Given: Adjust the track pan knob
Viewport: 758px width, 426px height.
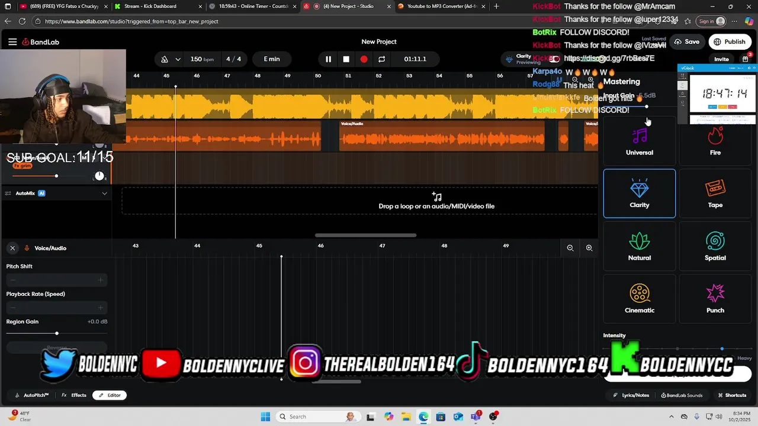Looking at the screenshot, I should click(99, 176).
